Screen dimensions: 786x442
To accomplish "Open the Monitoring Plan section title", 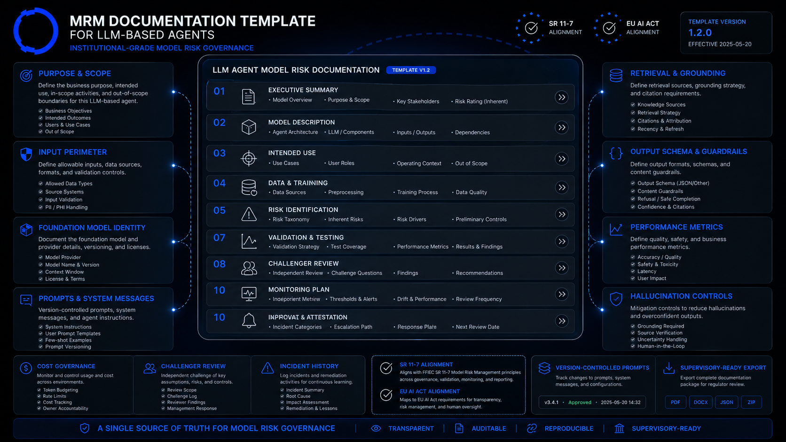I will pos(299,289).
